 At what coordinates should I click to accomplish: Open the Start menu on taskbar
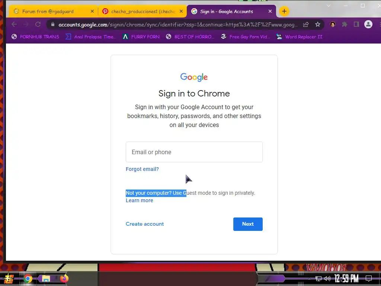pos(9,279)
